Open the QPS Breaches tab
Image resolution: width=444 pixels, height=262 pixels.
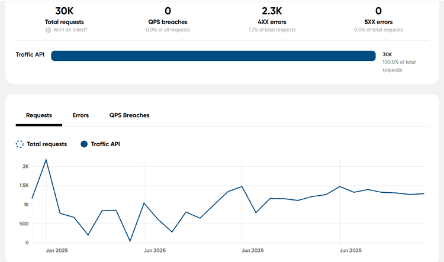point(129,115)
